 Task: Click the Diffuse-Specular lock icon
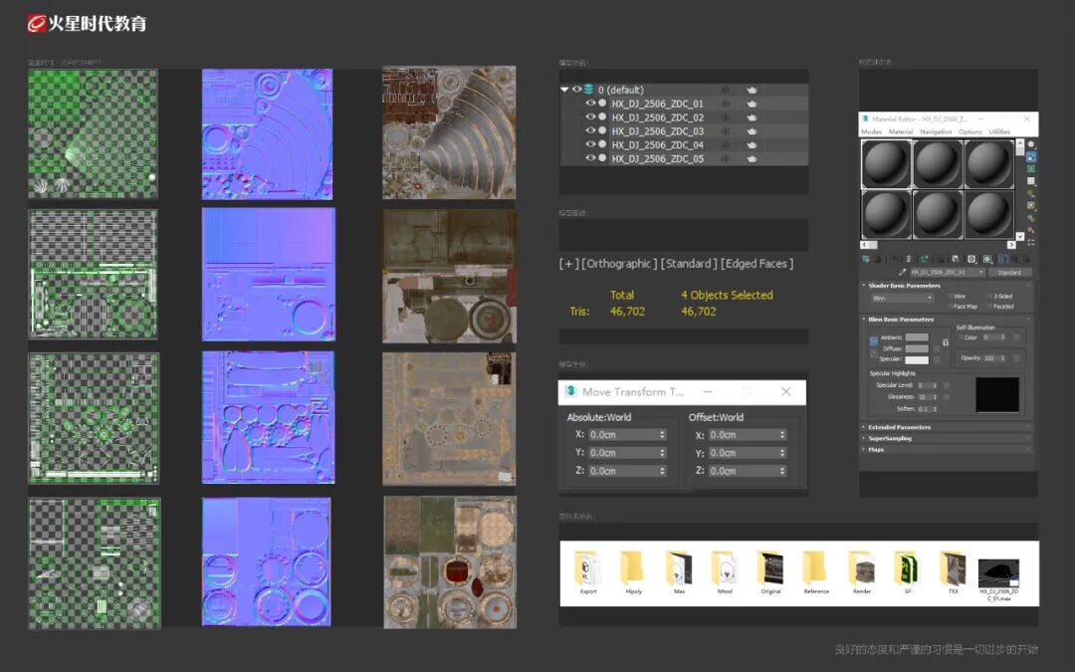pyautogui.click(x=874, y=353)
